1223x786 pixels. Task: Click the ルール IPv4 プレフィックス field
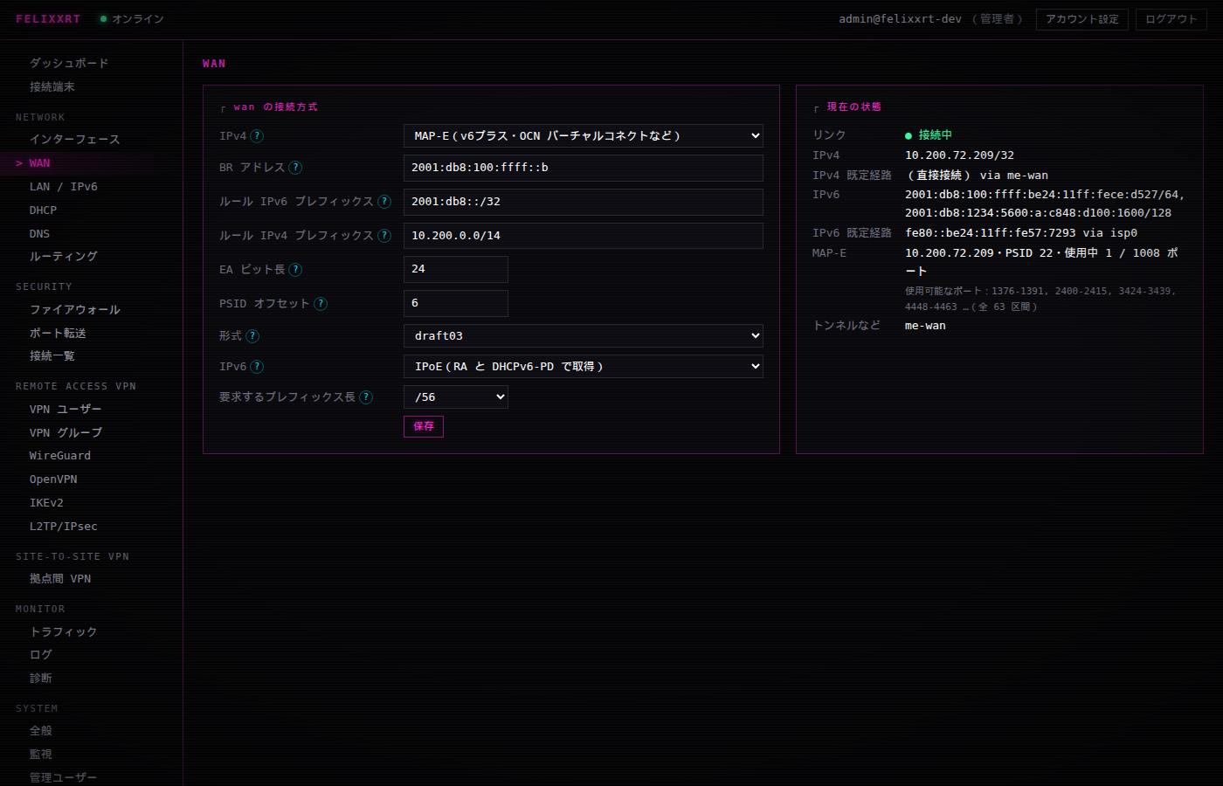[583, 236]
